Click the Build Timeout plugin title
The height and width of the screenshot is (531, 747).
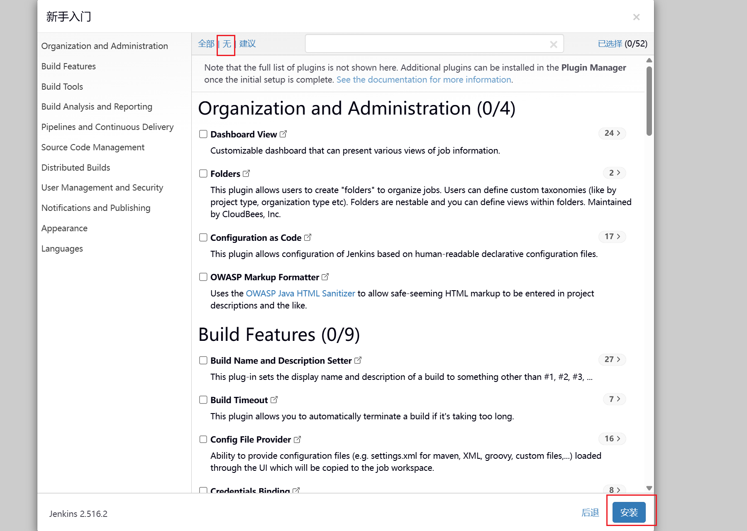pyautogui.click(x=239, y=400)
